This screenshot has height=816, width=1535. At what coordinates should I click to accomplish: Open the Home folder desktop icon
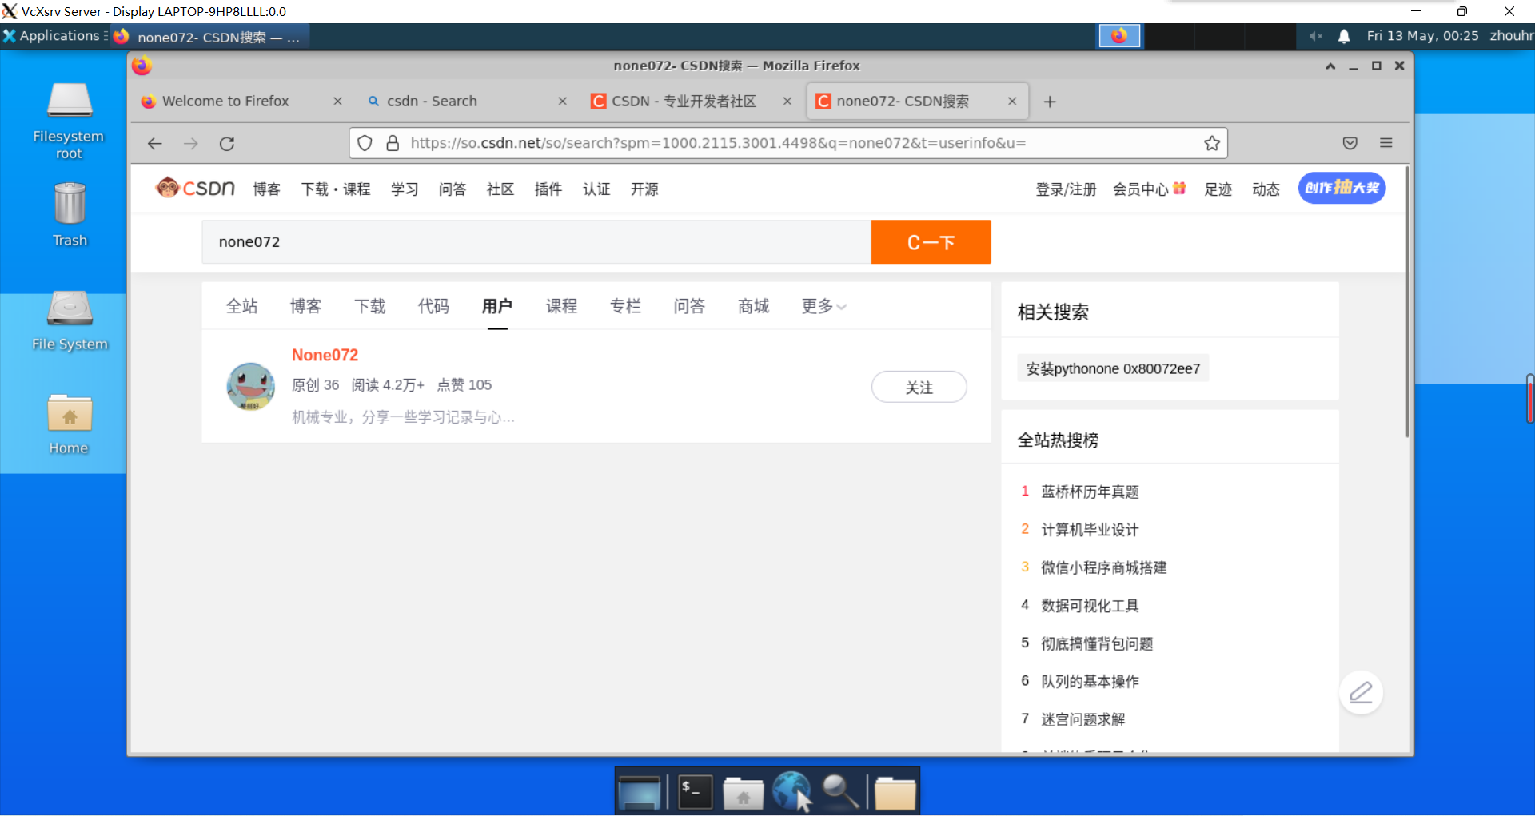[x=69, y=424]
